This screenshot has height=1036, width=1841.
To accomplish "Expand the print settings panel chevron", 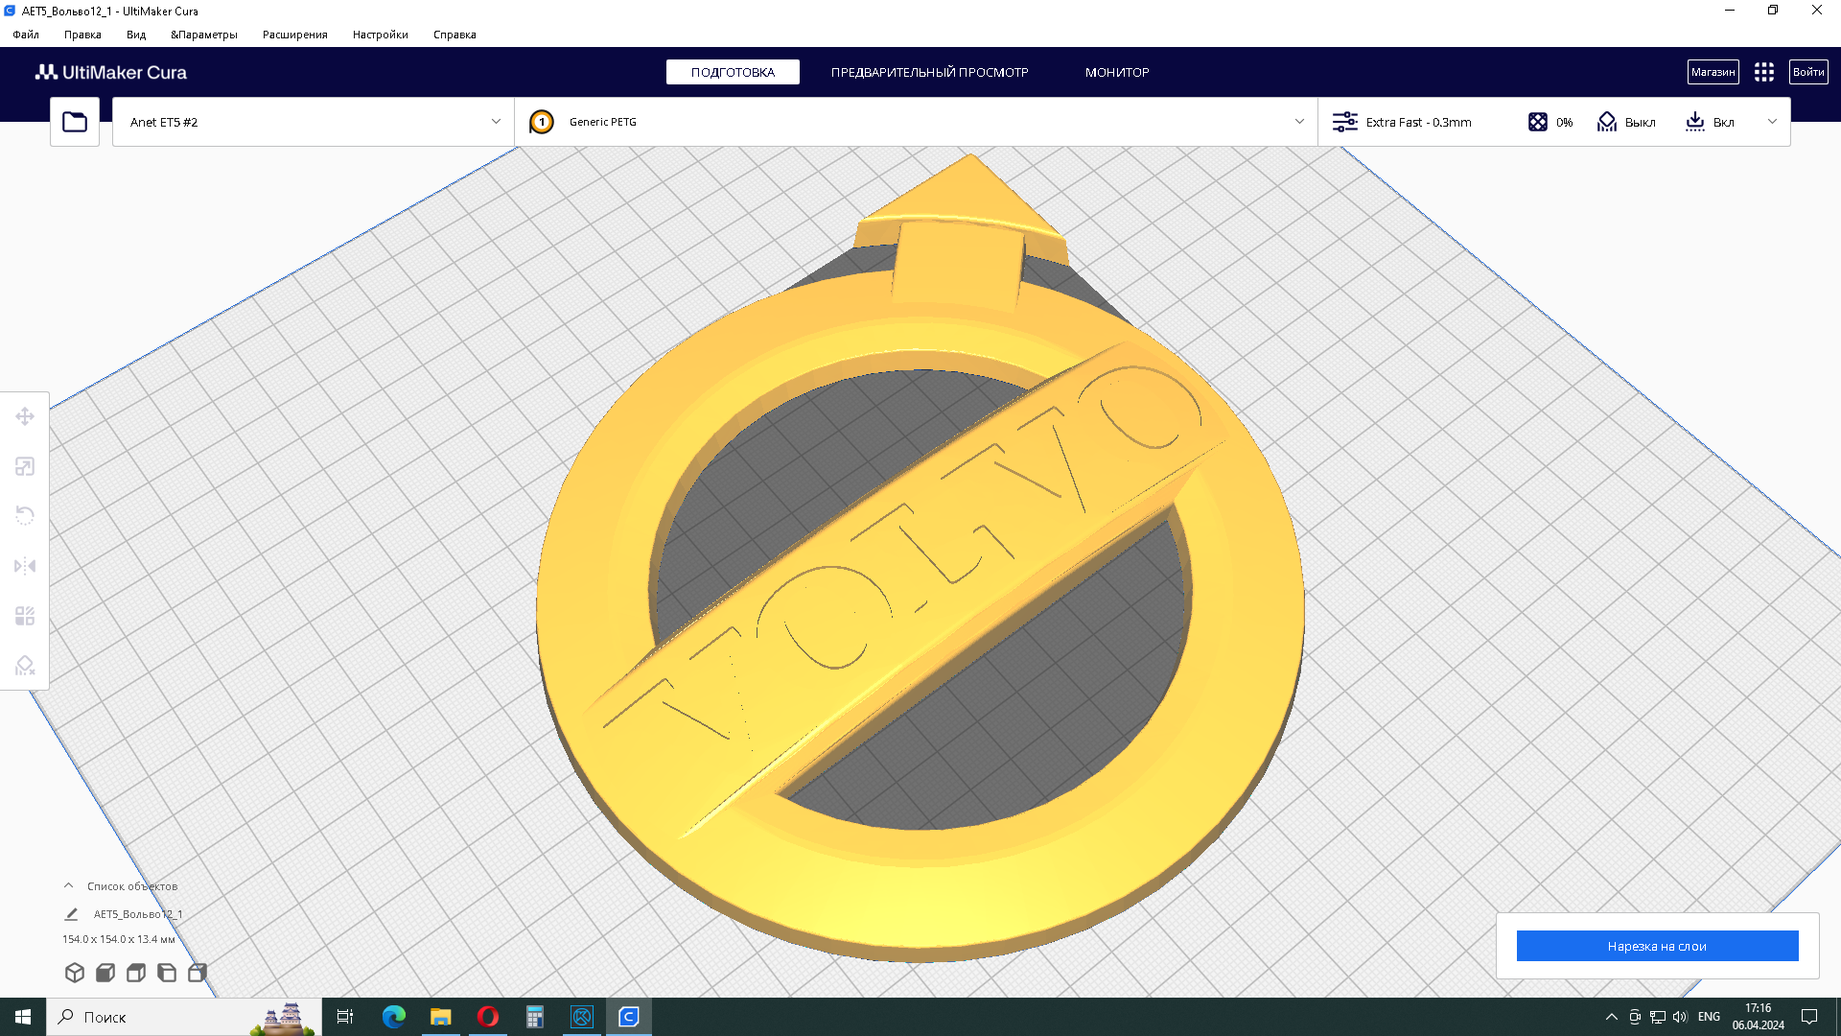I will [1772, 122].
